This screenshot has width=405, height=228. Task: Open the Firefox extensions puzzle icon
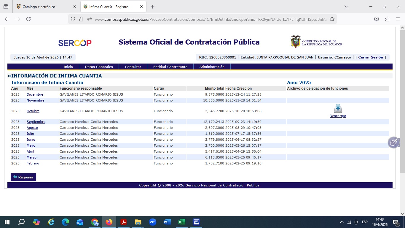387,19
